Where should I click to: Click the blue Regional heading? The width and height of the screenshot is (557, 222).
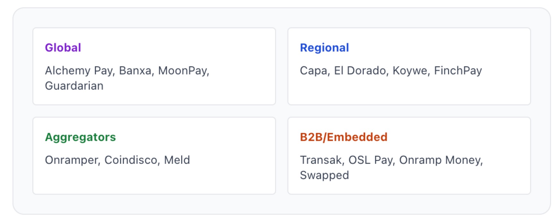tap(324, 47)
